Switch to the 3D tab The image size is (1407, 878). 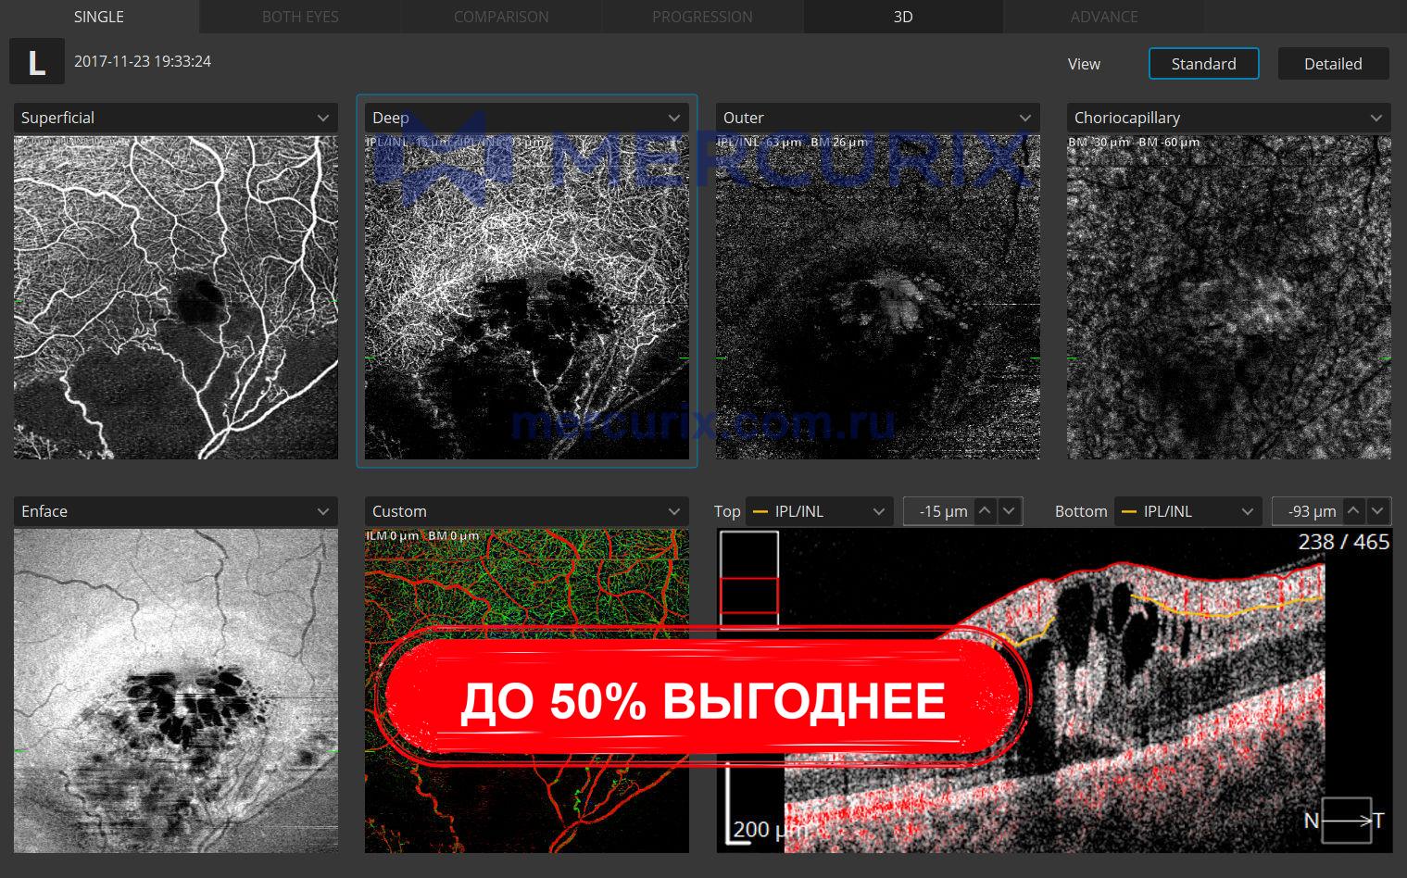coord(903,17)
